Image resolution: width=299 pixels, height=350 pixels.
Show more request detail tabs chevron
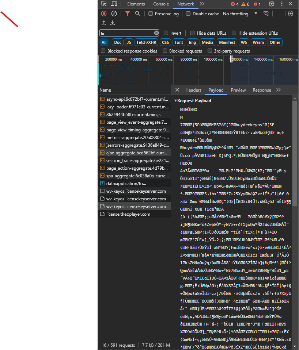click(x=279, y=90)
